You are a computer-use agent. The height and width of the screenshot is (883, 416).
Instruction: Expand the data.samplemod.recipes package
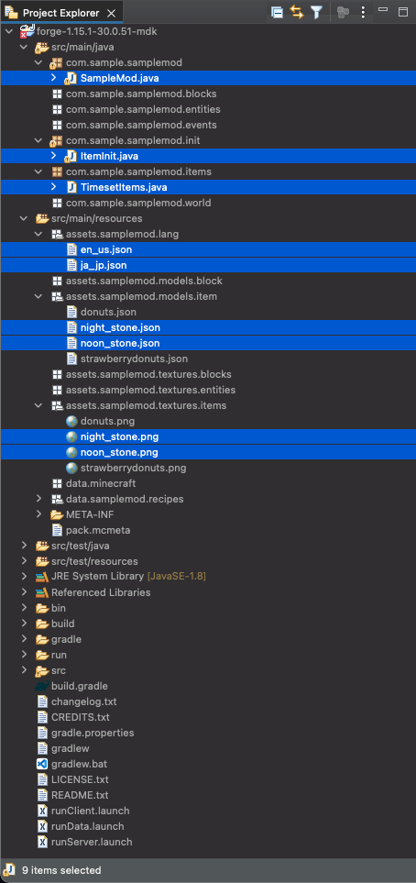[x=38, y=499]
